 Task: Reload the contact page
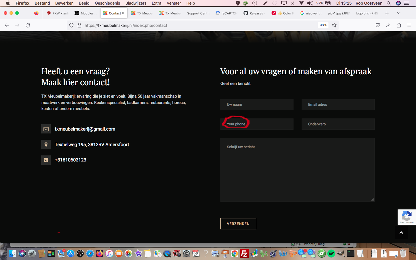coord(28,25)
